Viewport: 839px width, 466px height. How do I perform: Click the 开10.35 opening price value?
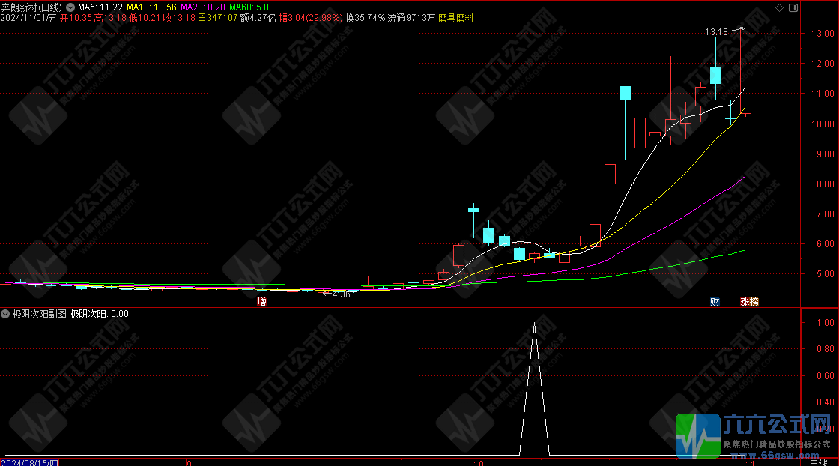pyautogui.click(x=76, y=18)
